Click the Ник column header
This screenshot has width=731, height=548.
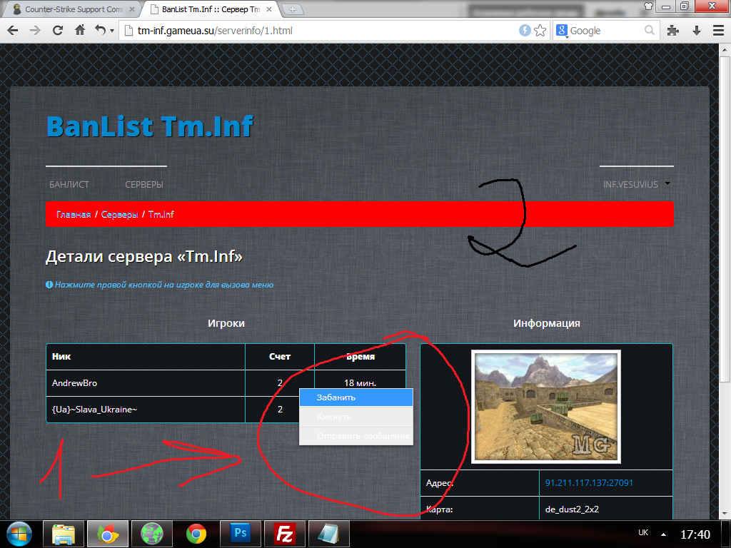[61, 357]
